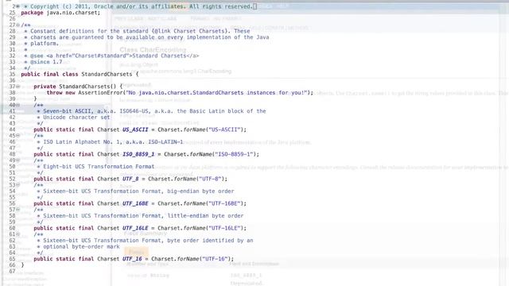
Task: Click the "UTF-16" string literal on line 65
Action: [216, 259]
